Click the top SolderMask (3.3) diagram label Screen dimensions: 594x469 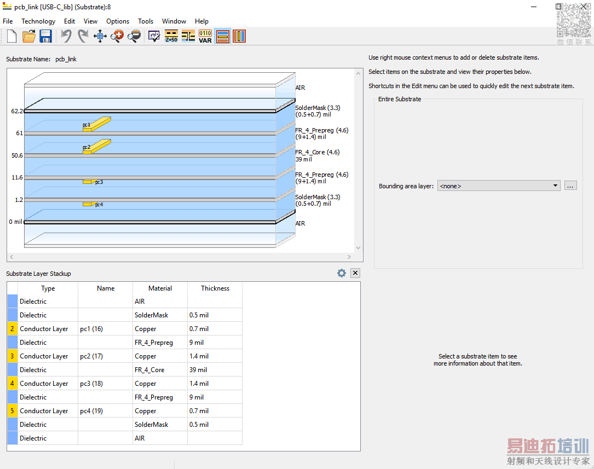click(318, 111)
